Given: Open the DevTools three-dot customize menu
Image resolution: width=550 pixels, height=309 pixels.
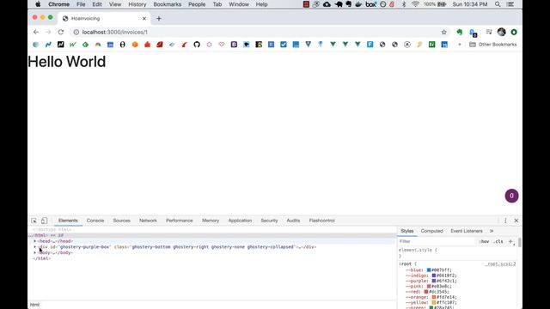Looking at the screenshot, I should (505, 221).
